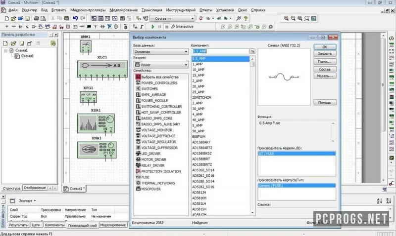Click the filter button beside component field
This screenshot has height=236, width=396.
tap(252, 51)
